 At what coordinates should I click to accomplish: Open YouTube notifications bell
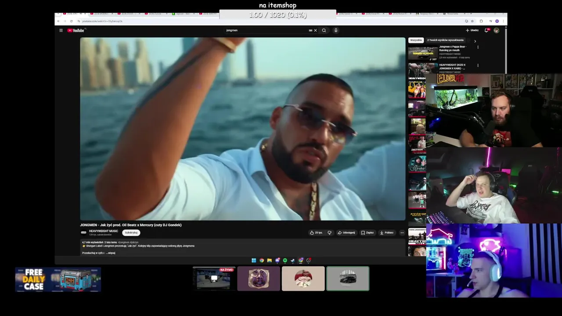pos(486,30)
